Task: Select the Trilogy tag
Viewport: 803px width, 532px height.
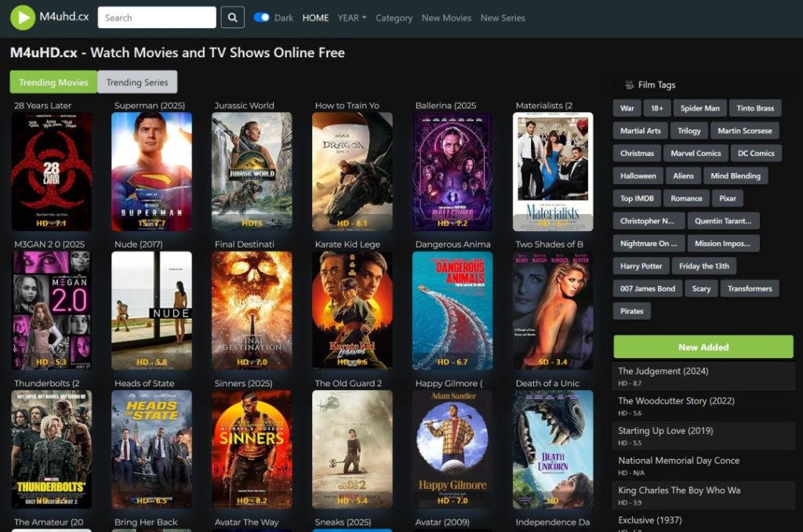Action: (x=689, y=130)
